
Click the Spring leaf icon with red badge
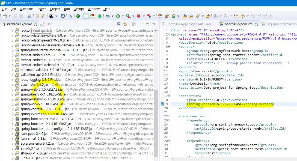(92, 16)
